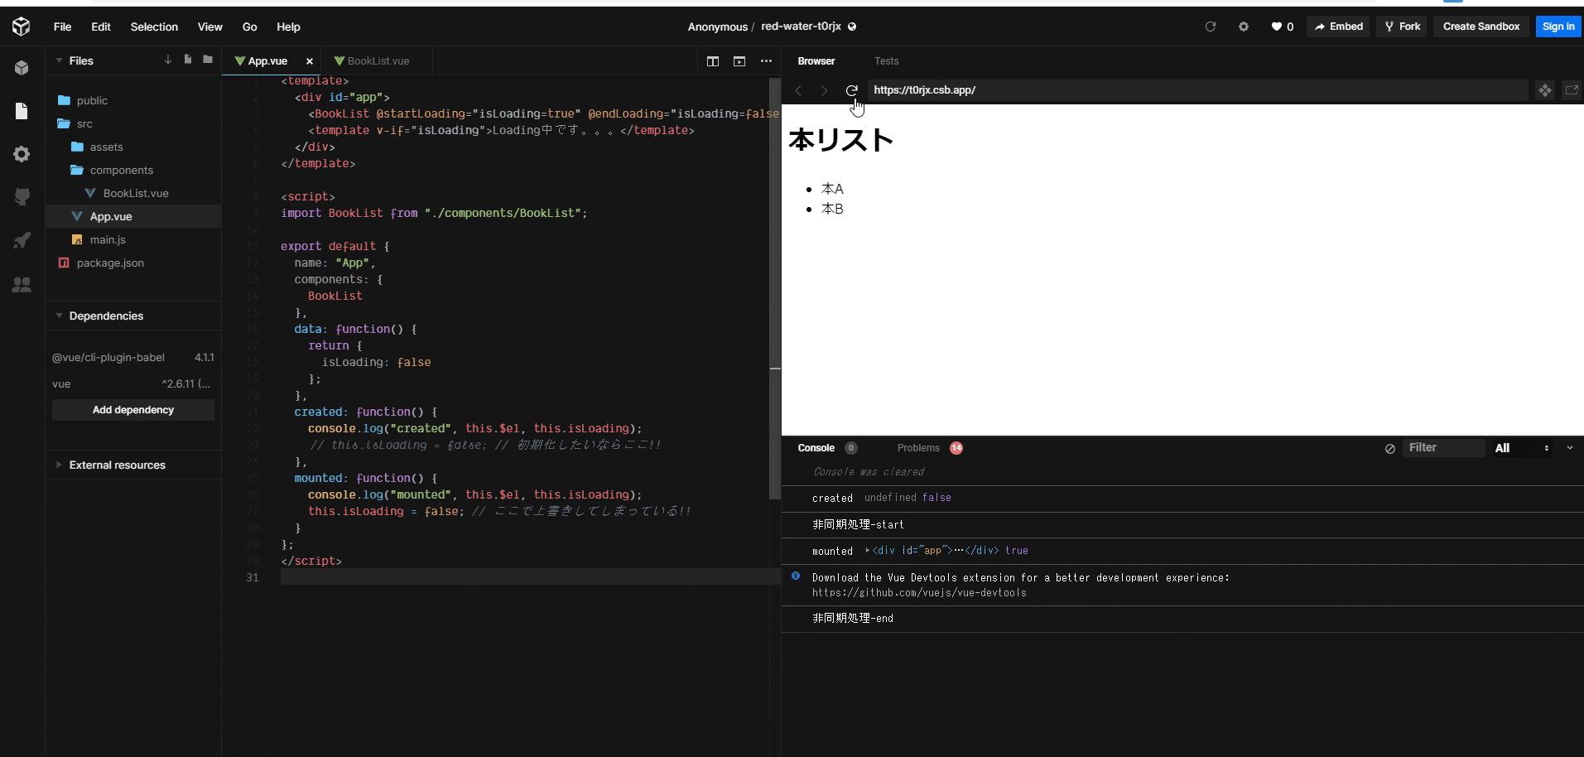Switch to the Tests tab

coord(886,61)
